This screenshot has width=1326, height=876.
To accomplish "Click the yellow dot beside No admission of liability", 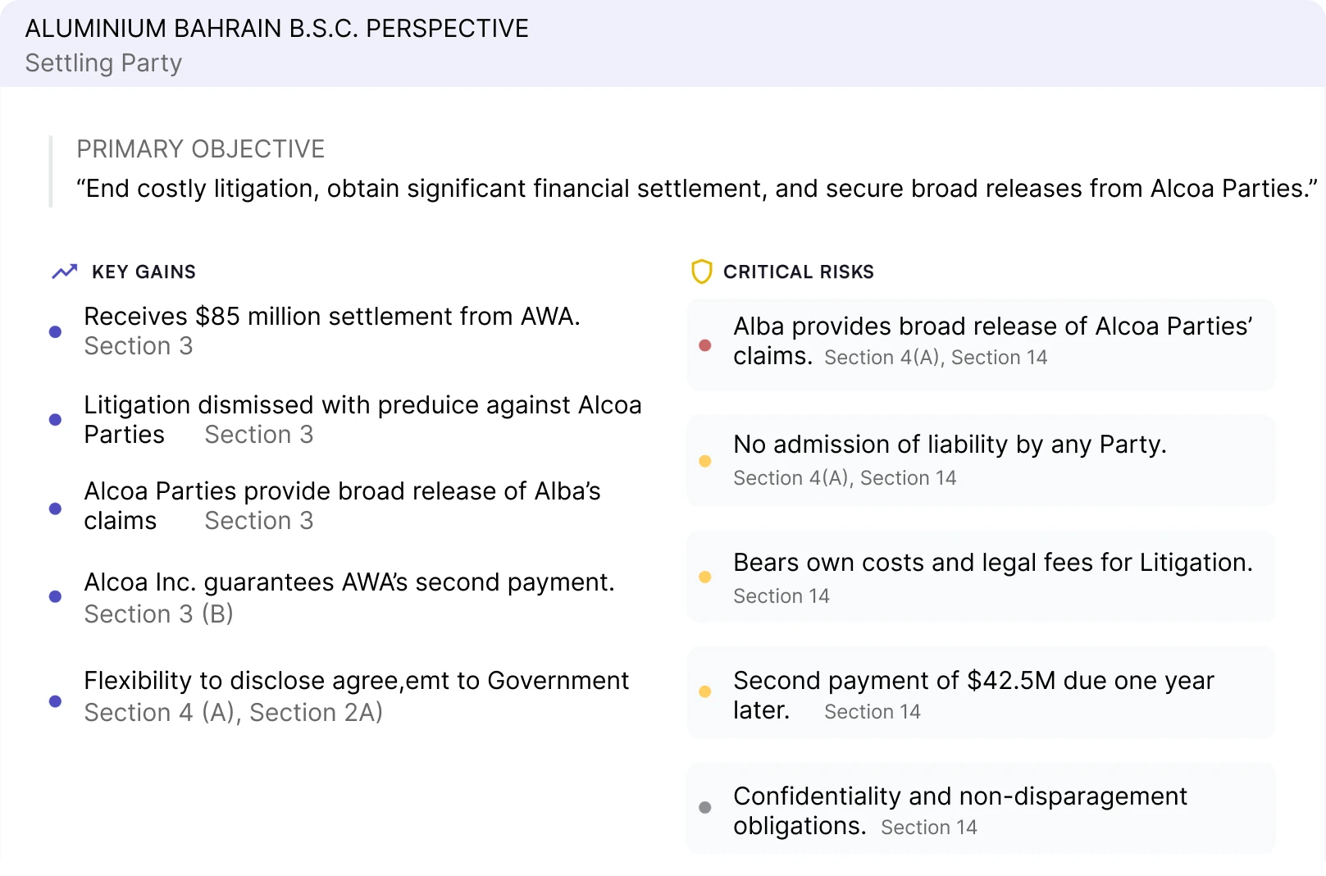I will (x=704, y=461).
